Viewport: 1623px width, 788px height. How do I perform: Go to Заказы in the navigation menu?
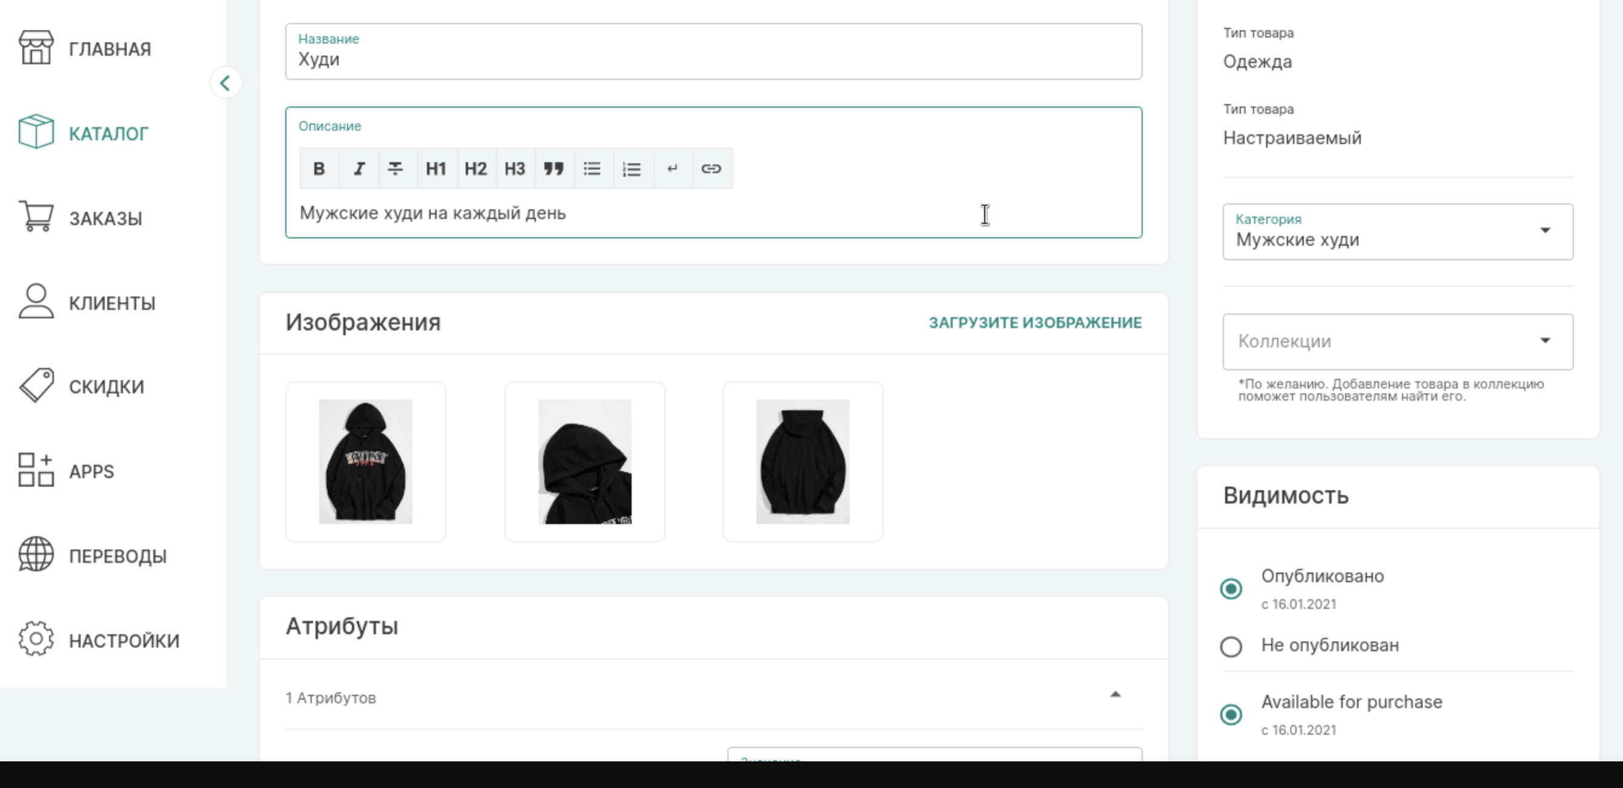point(106,218)
